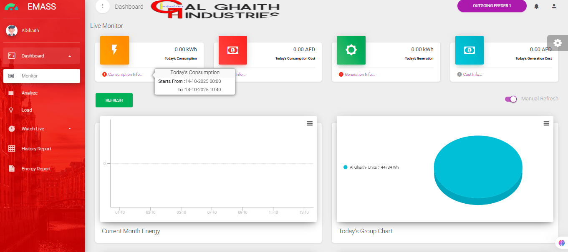
Task: Click the Dashboard breadcrumb title
Action: (x=129, y=7)
